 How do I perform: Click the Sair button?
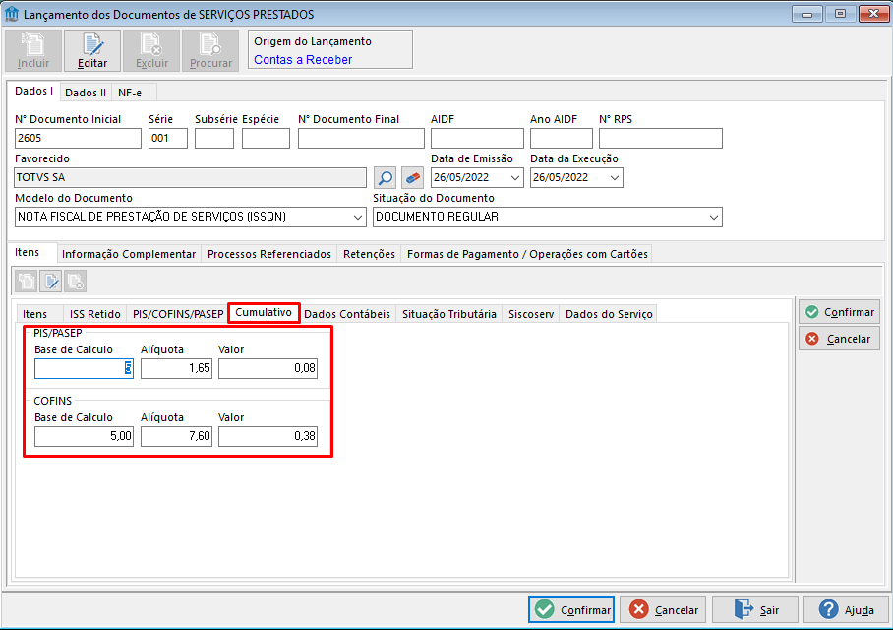point(755,610)
